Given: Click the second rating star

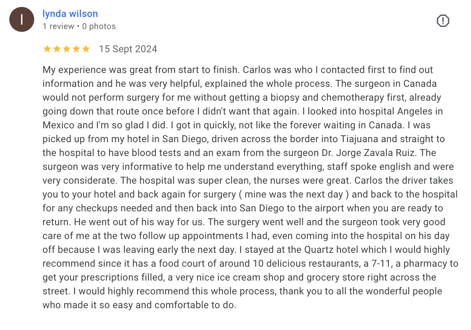Looking at the screenshot, I should click(x=57, y=49).
